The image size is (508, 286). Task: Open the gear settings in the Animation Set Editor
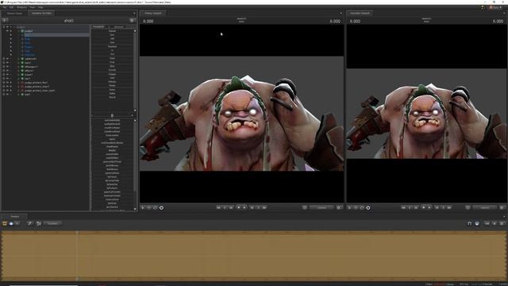pos(133,20)
